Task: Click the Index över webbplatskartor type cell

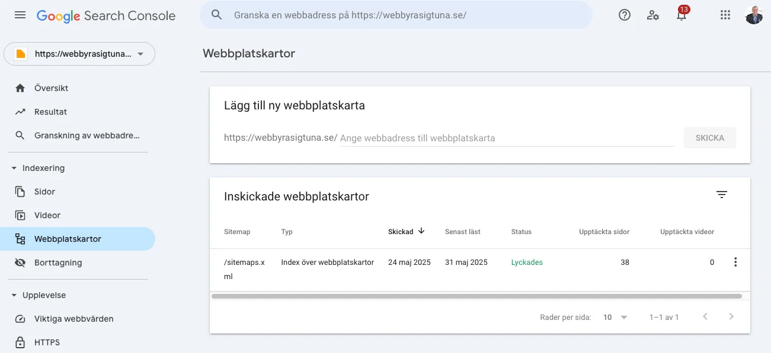Action: pyautogui.click(x=328, y=262)
